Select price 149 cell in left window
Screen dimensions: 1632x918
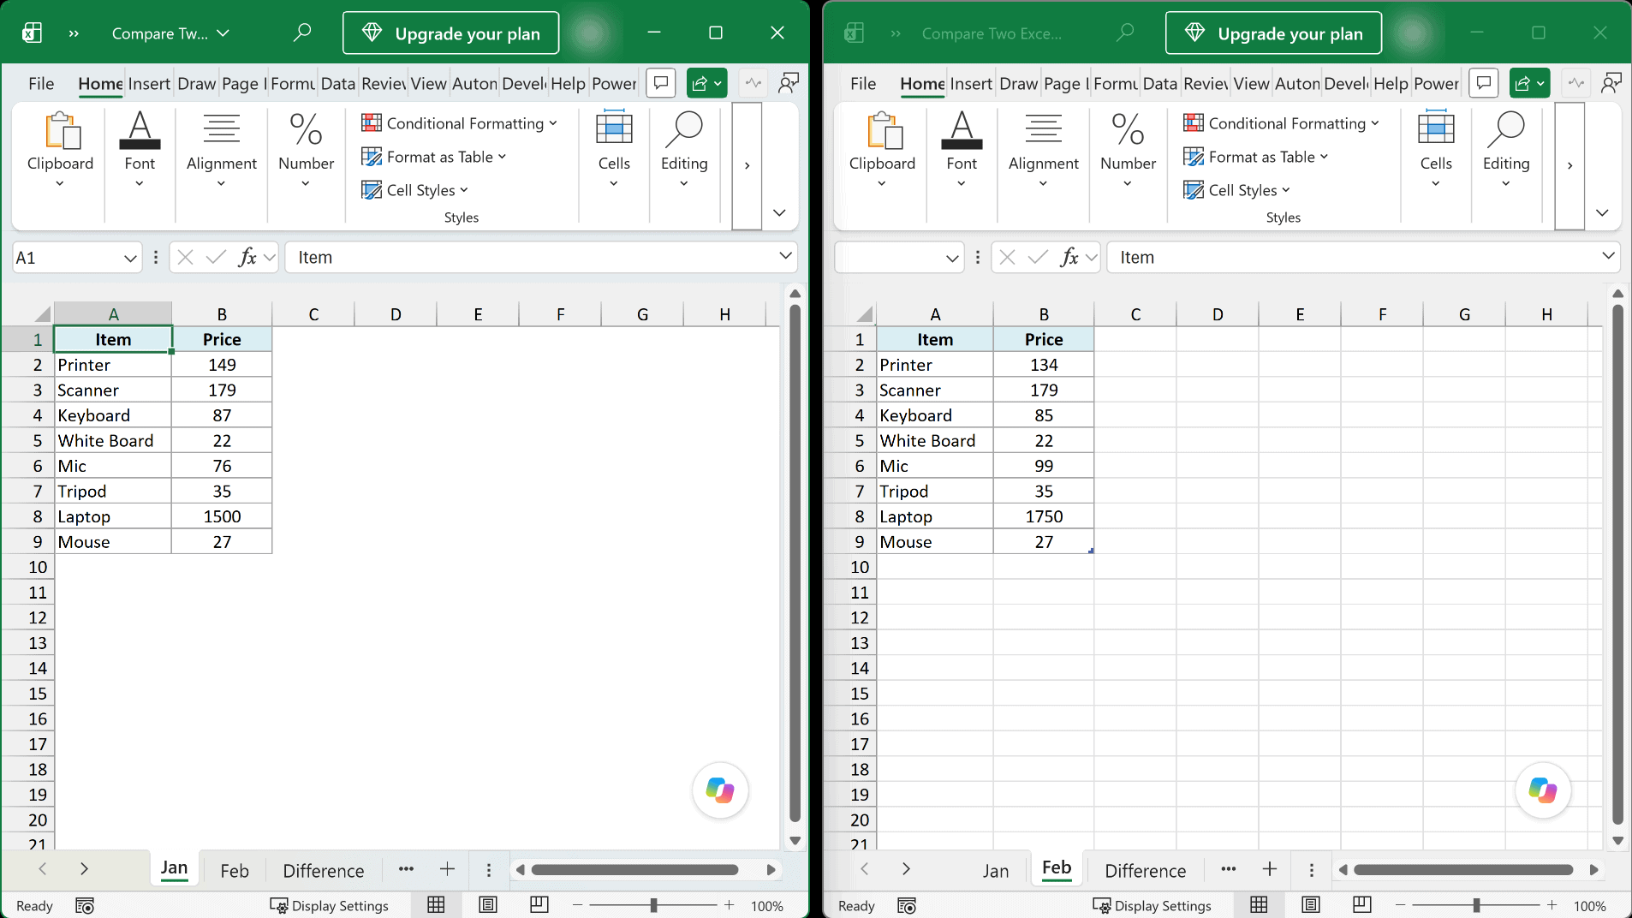point(222,365)
